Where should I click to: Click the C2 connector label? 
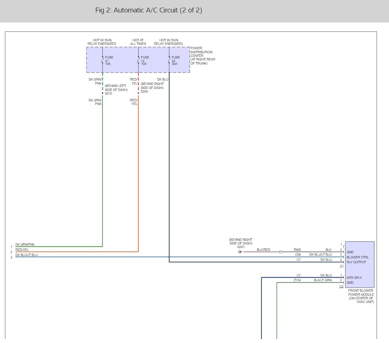tap(341, 286)
